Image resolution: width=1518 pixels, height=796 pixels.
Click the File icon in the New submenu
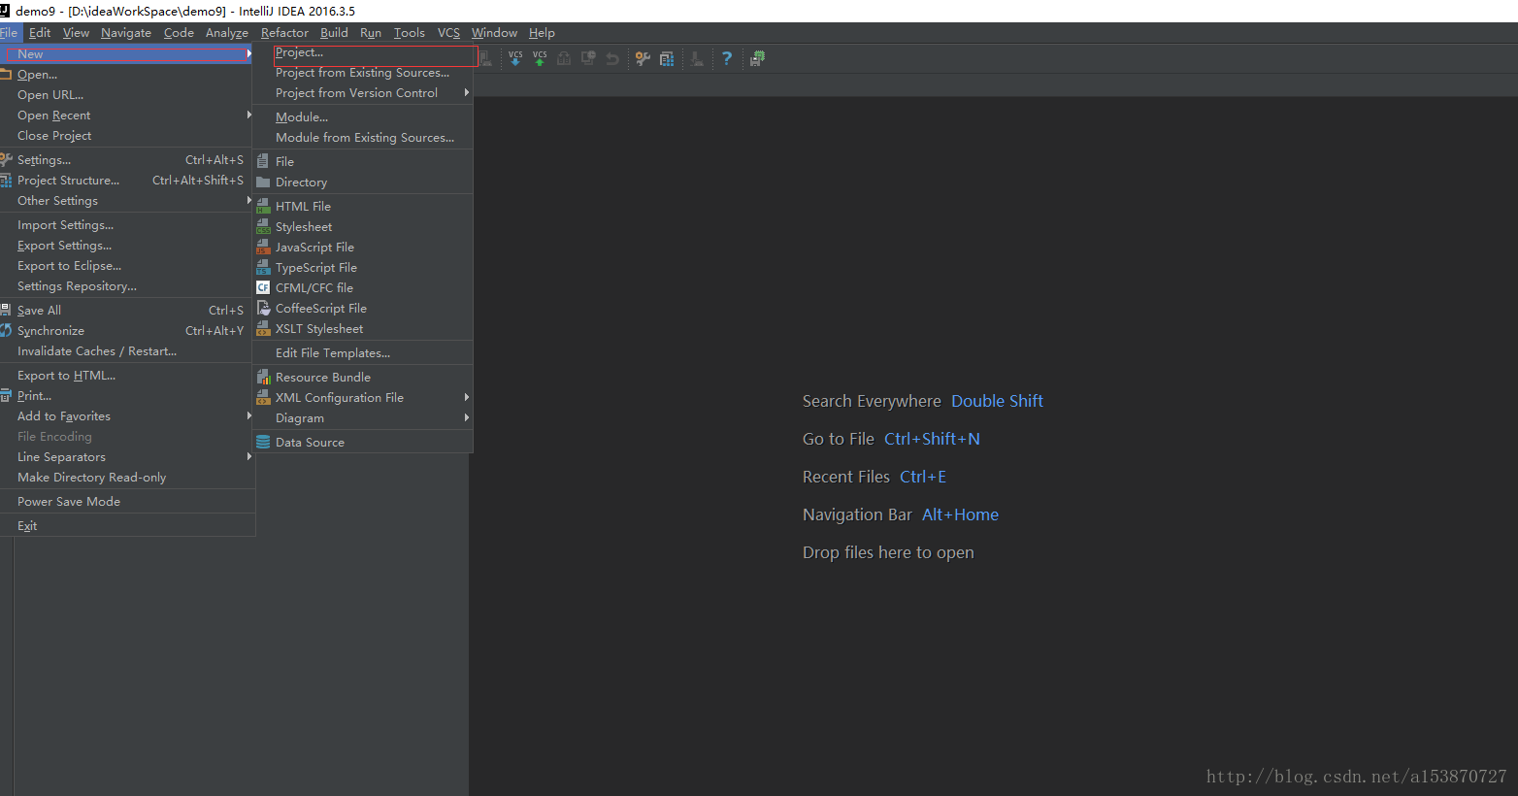pos(263,161)
